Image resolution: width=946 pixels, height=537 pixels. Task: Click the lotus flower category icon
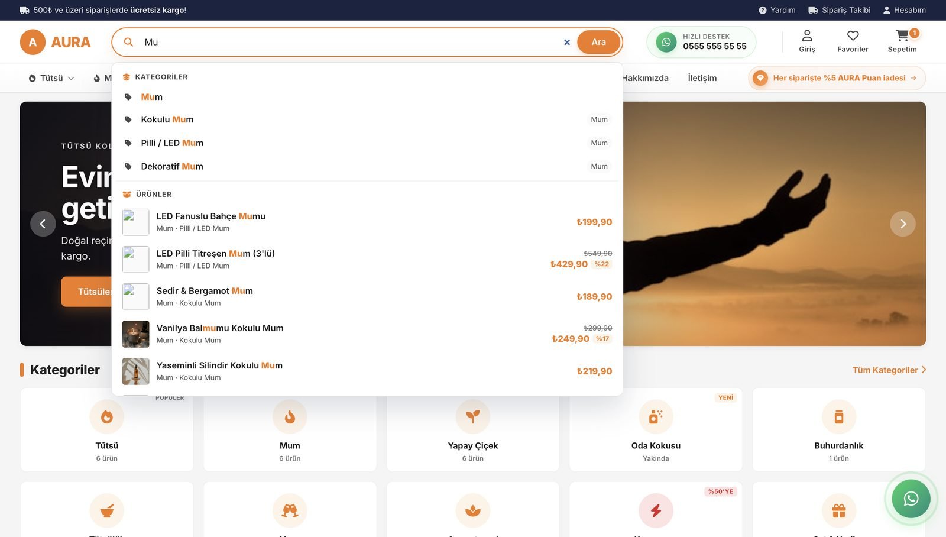(x=473, y=510)
